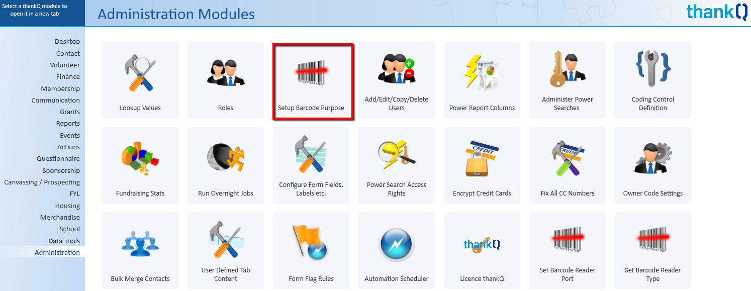This screenshot has height=291, width=751.
Task: Select Administration in the sidebar
Action: point(57,253)
